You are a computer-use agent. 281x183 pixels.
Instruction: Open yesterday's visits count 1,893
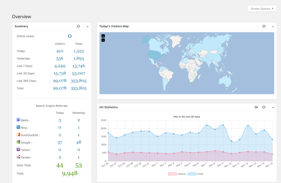(79, 58)
